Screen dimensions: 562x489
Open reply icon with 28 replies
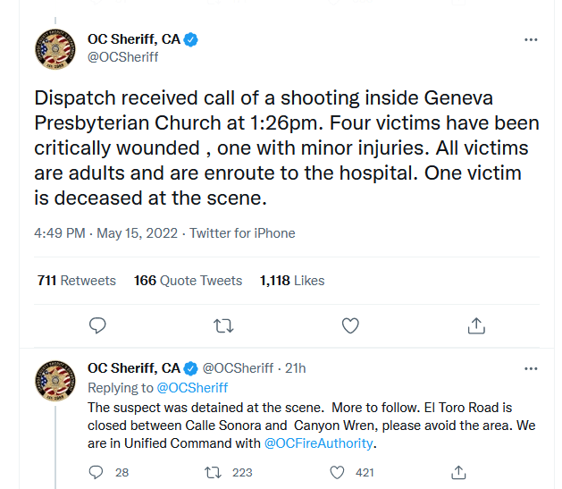(x=96, y=472)
